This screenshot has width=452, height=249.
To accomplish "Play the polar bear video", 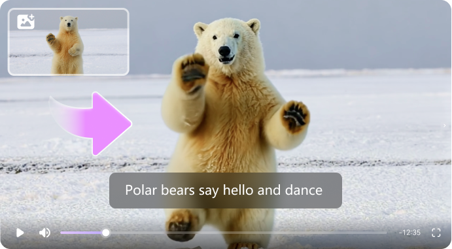I will point(20,233).
